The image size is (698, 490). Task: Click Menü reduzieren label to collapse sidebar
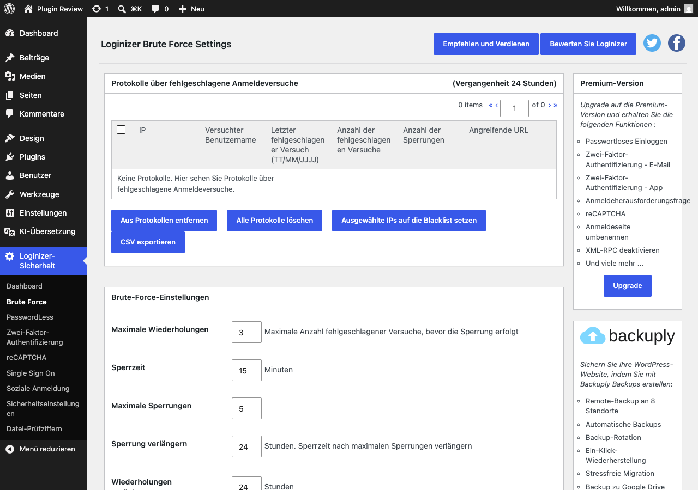click(x=47, y=449)
